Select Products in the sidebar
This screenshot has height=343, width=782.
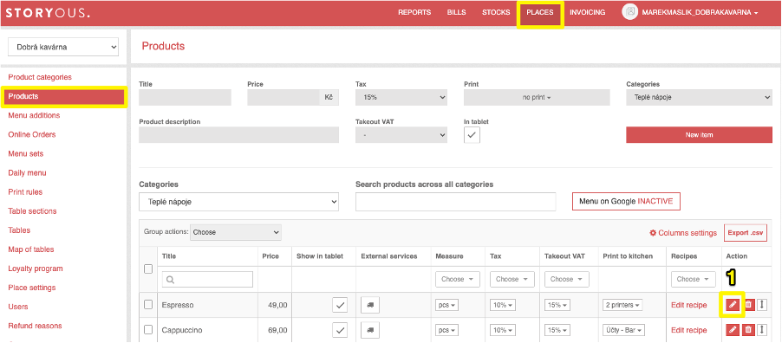coord(64,96)
